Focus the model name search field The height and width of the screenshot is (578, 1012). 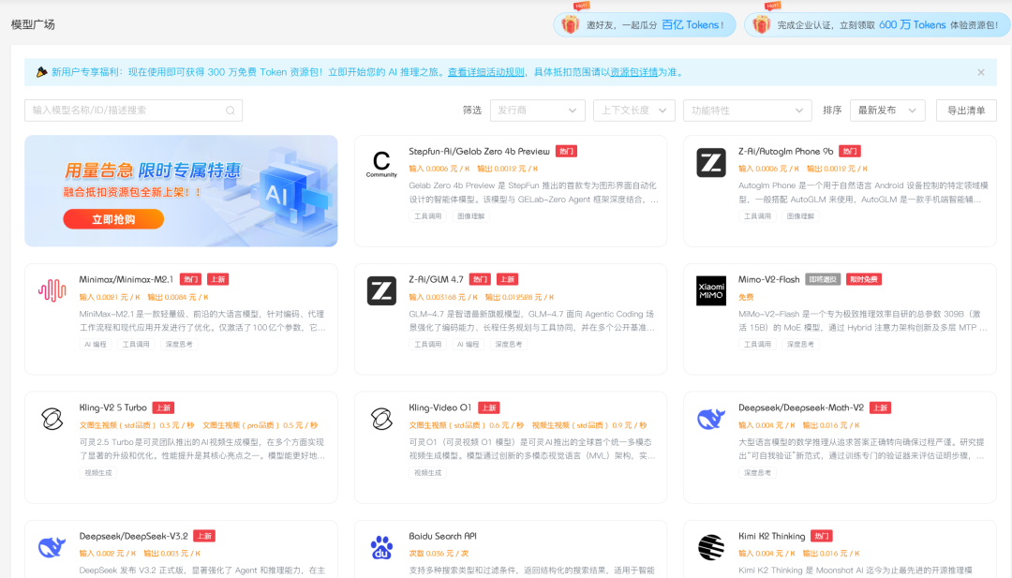[134, 111]
